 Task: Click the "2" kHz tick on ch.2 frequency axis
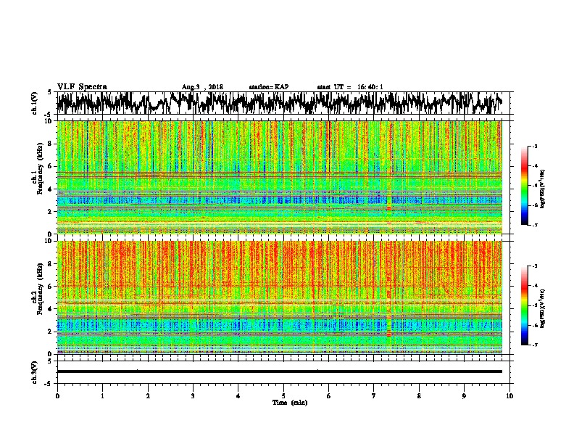click(51, 332)
